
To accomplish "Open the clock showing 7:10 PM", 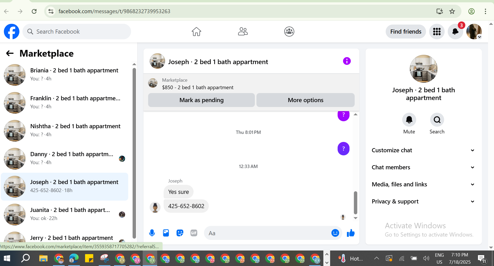I will point(460,258).
